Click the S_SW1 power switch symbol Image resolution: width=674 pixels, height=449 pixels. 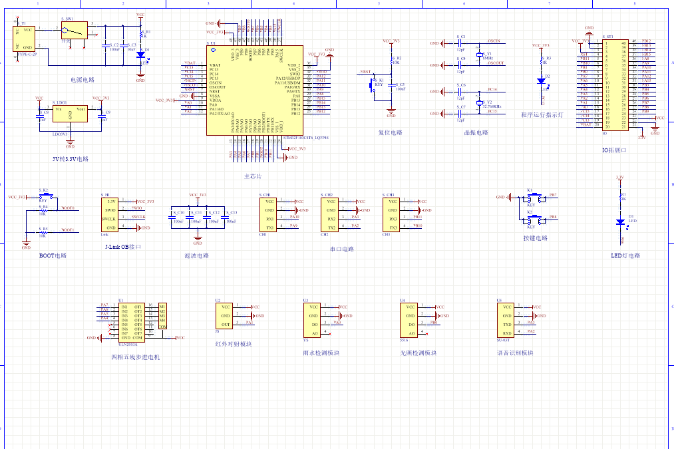[x=74, y=30]
